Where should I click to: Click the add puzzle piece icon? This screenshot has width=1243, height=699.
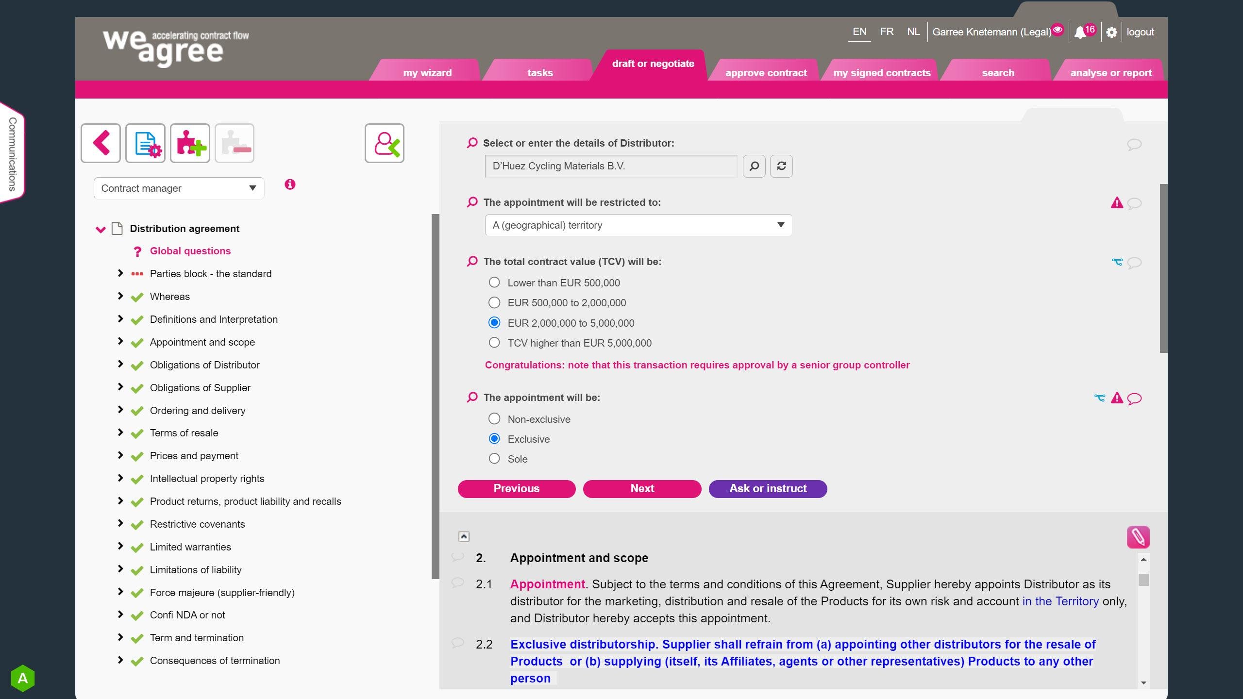(x=190, y=143)
